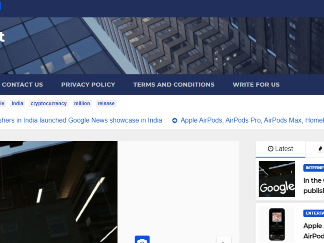Click the featured slider dark image
324x243 pixels.
point(59,192)
